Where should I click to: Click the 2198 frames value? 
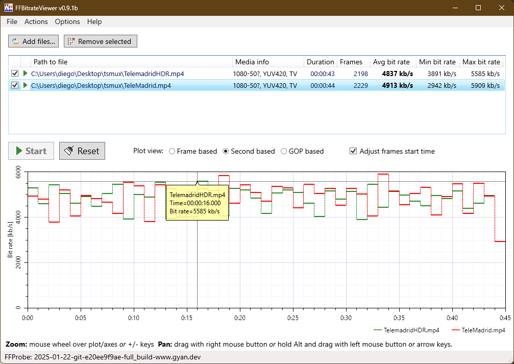click(x=360, y=74)
